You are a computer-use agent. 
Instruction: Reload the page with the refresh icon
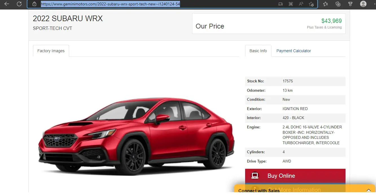(x=19, y=4)
